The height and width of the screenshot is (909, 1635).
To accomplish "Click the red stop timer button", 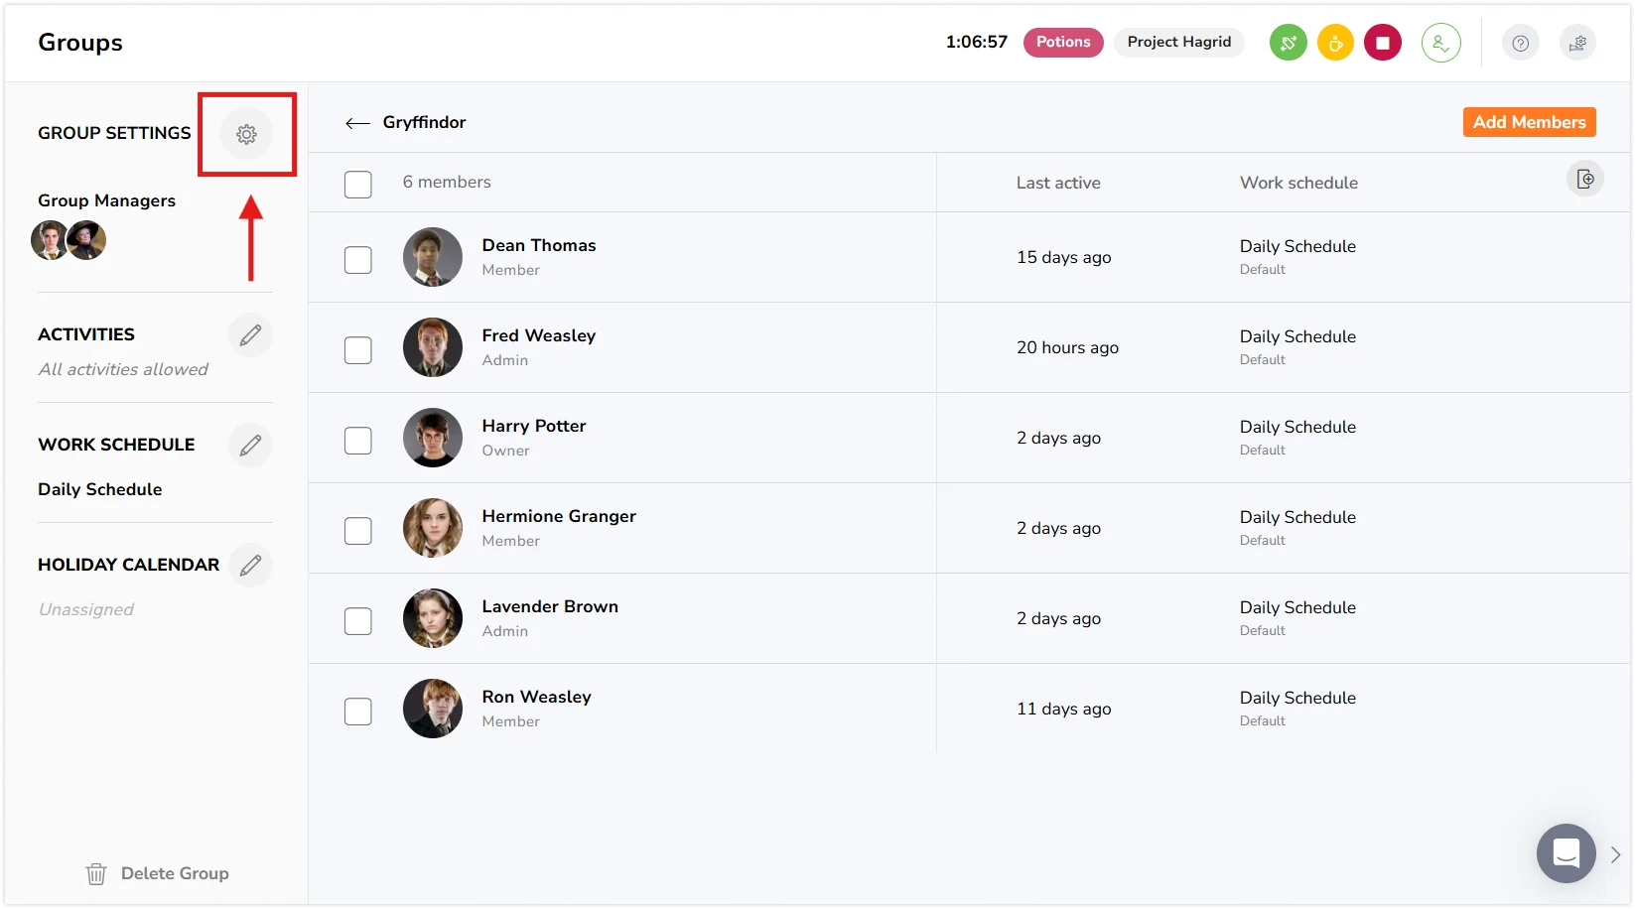I will (x=1382, y=43).
